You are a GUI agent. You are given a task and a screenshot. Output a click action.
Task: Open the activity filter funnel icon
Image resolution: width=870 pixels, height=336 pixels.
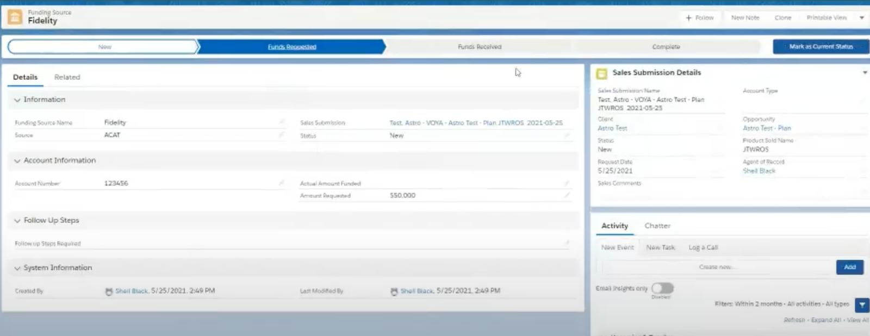[862, 305]
